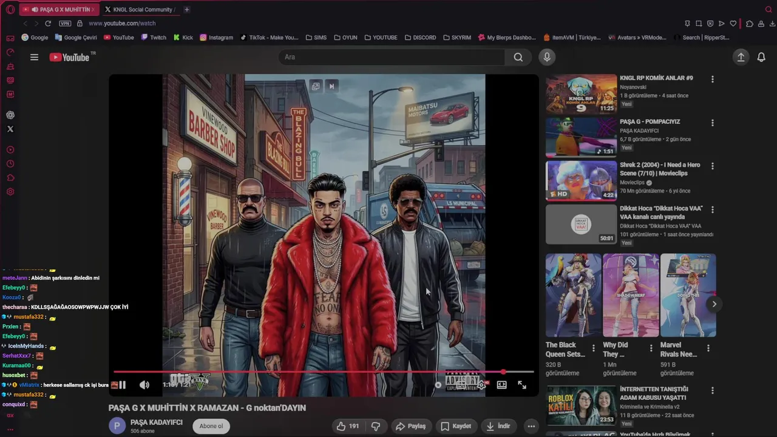Click Abone ol subscribe button
Viewport: 777px width, 437px height.
point(211,426)
